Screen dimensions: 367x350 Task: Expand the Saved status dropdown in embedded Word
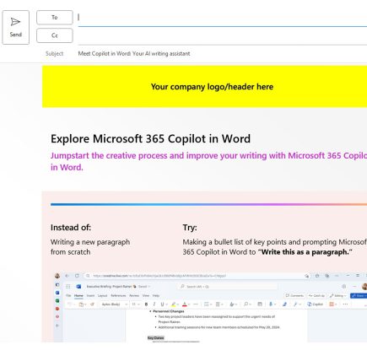144,287
